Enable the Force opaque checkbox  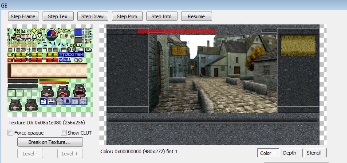[x=10, y=133]
